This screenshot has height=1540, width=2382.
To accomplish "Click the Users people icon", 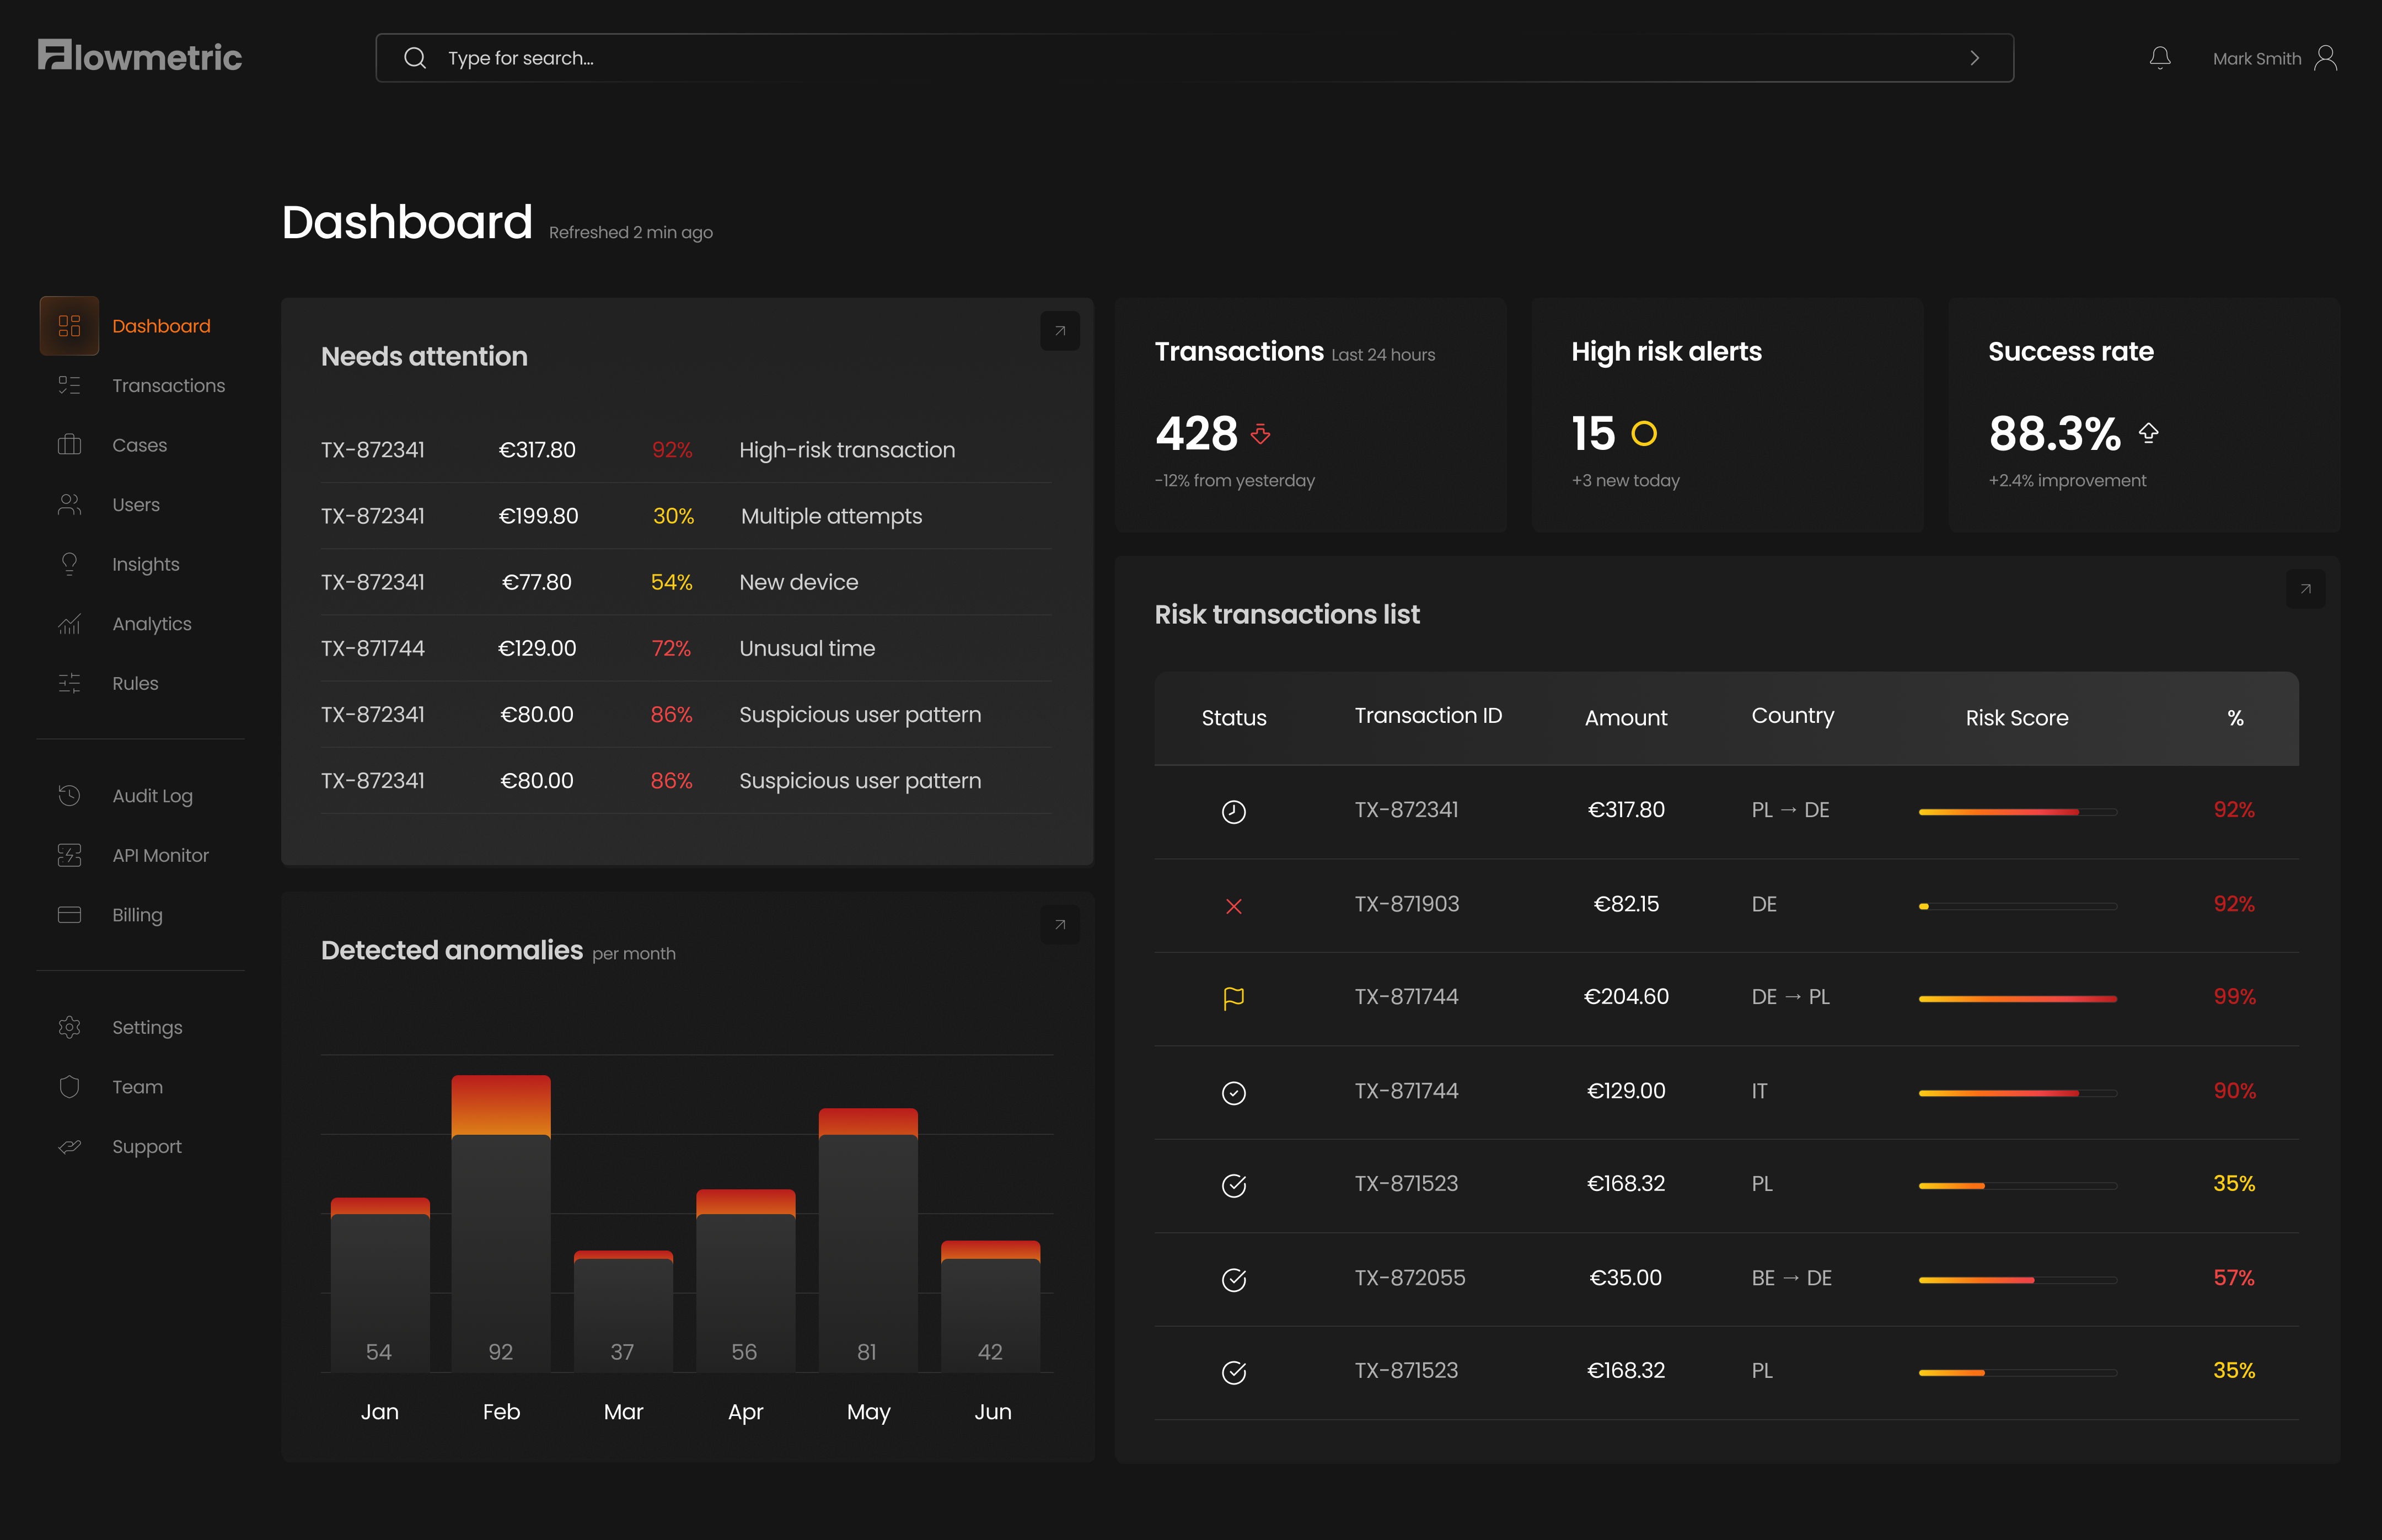I will pos(69,504).
